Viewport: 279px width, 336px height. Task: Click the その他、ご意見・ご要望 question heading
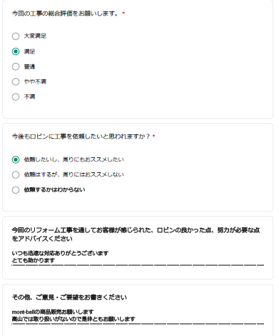tap(69, 297)
